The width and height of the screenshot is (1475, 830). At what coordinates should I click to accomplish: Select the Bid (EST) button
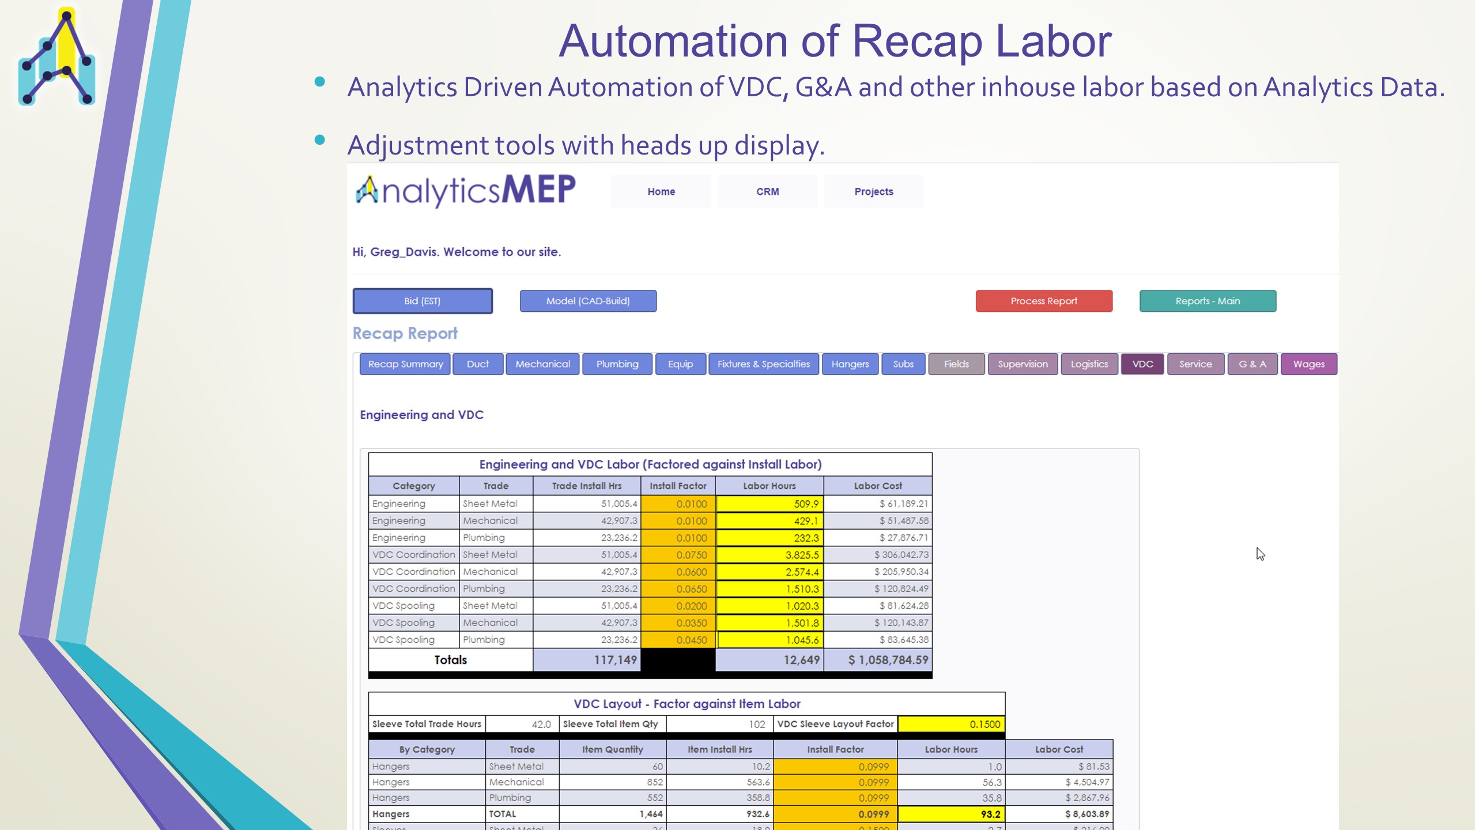coord(422,301)
